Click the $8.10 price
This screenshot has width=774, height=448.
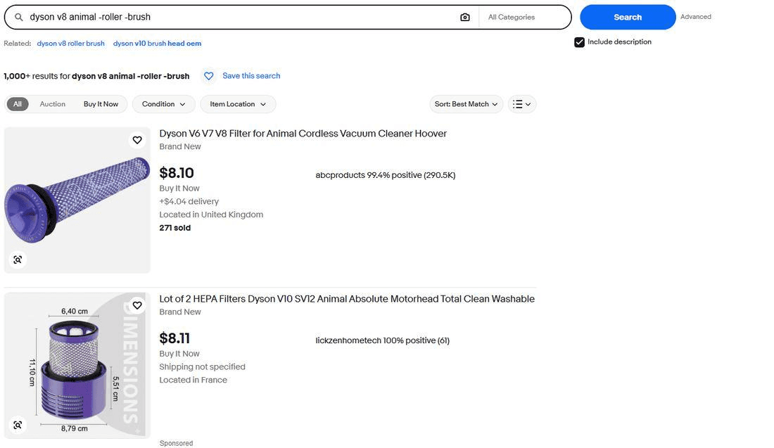177,173
